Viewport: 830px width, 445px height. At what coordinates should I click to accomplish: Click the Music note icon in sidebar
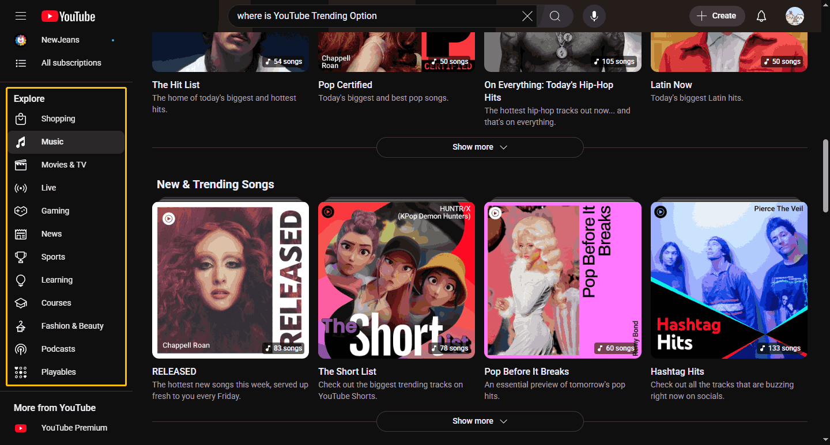click(x=21, y=142)
